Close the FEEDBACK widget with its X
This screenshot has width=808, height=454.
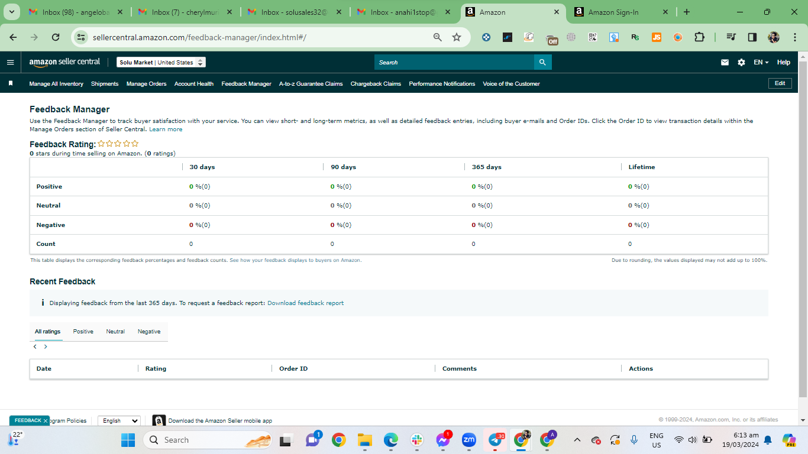click(x=46, y=421)
